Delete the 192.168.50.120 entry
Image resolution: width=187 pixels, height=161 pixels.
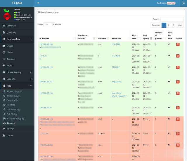tap(178, 119)
